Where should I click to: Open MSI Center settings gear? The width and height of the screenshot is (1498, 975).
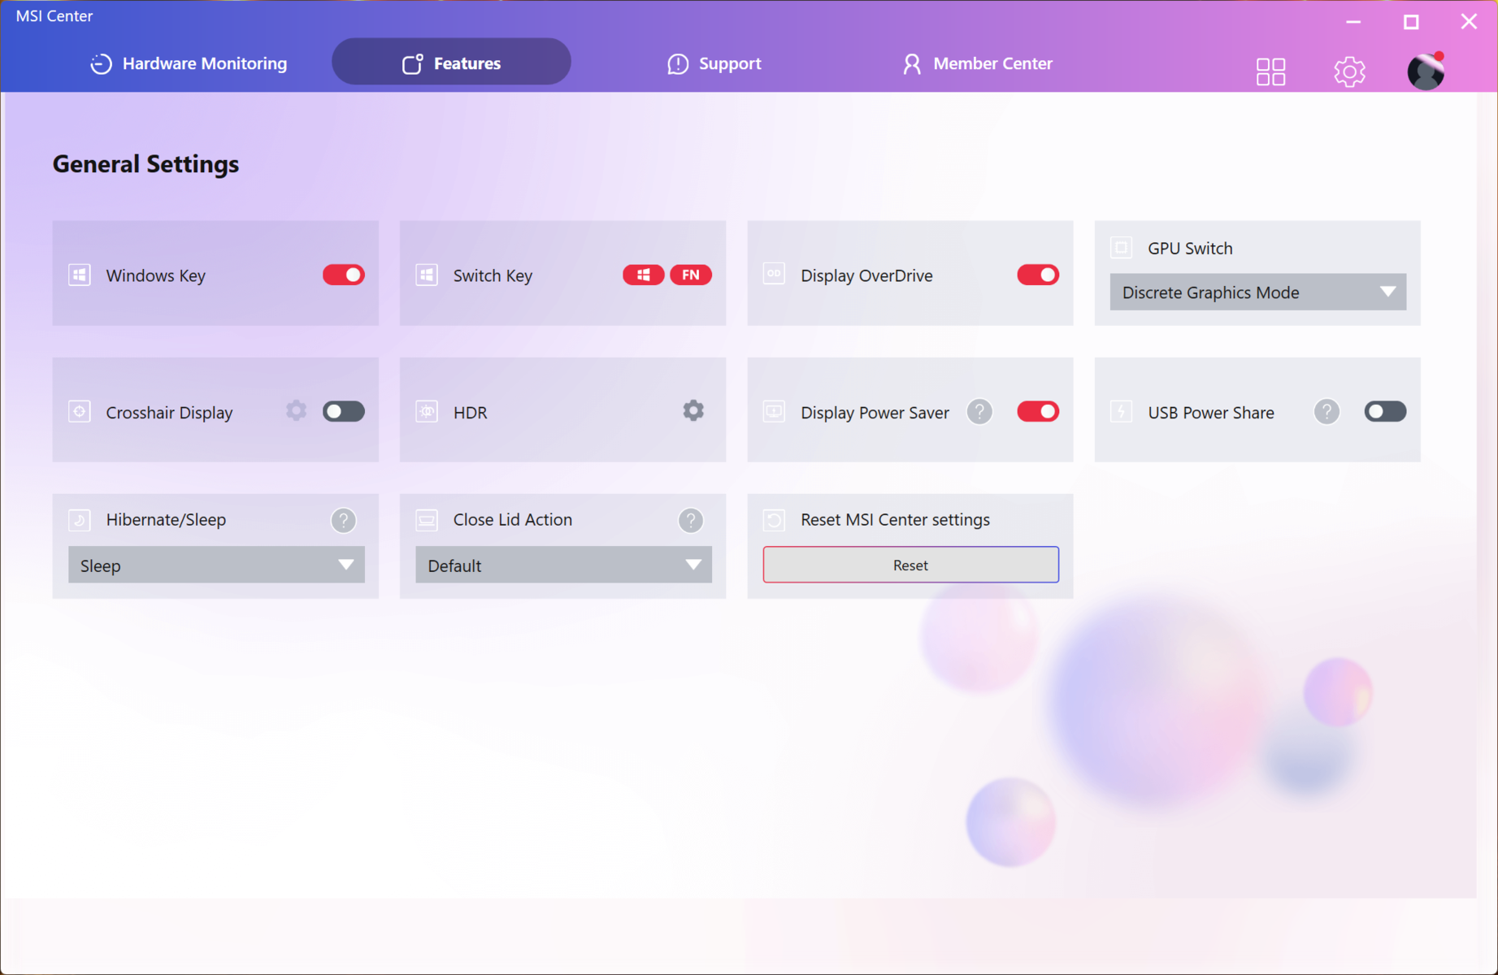1349,71
